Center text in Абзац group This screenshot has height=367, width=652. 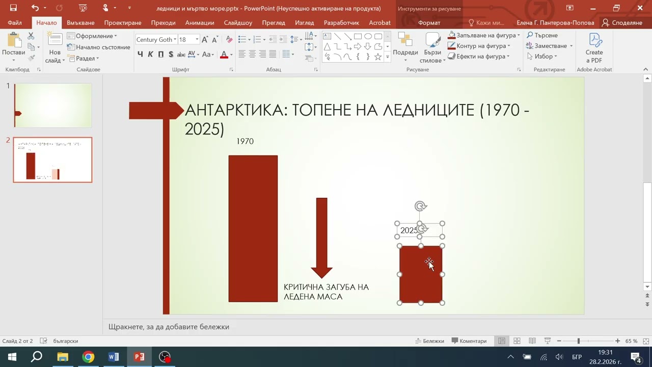coord(252,54)
